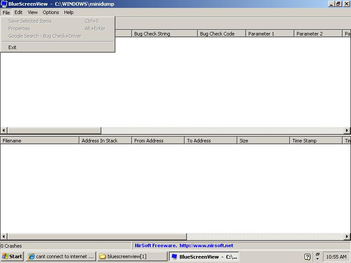This screenshot has width=351, height=263.
Task: Minimize the BlueScreenView window
Action: coord(332,4)
